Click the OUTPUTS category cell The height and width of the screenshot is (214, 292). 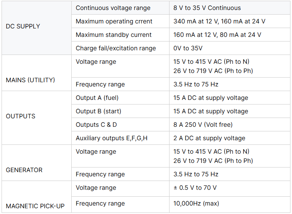pos(37,118)
